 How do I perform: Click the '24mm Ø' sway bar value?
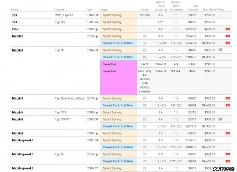160,64
